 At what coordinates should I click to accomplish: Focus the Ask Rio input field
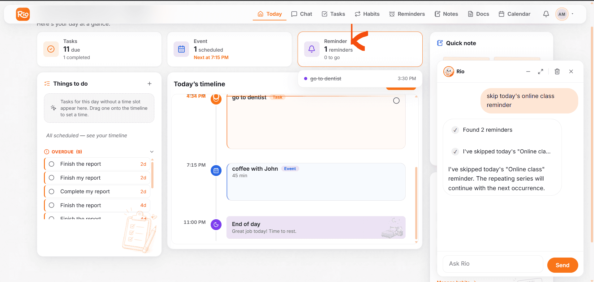point(493,264)
